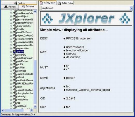Switch to the Table Editor tab

[65, 3]
